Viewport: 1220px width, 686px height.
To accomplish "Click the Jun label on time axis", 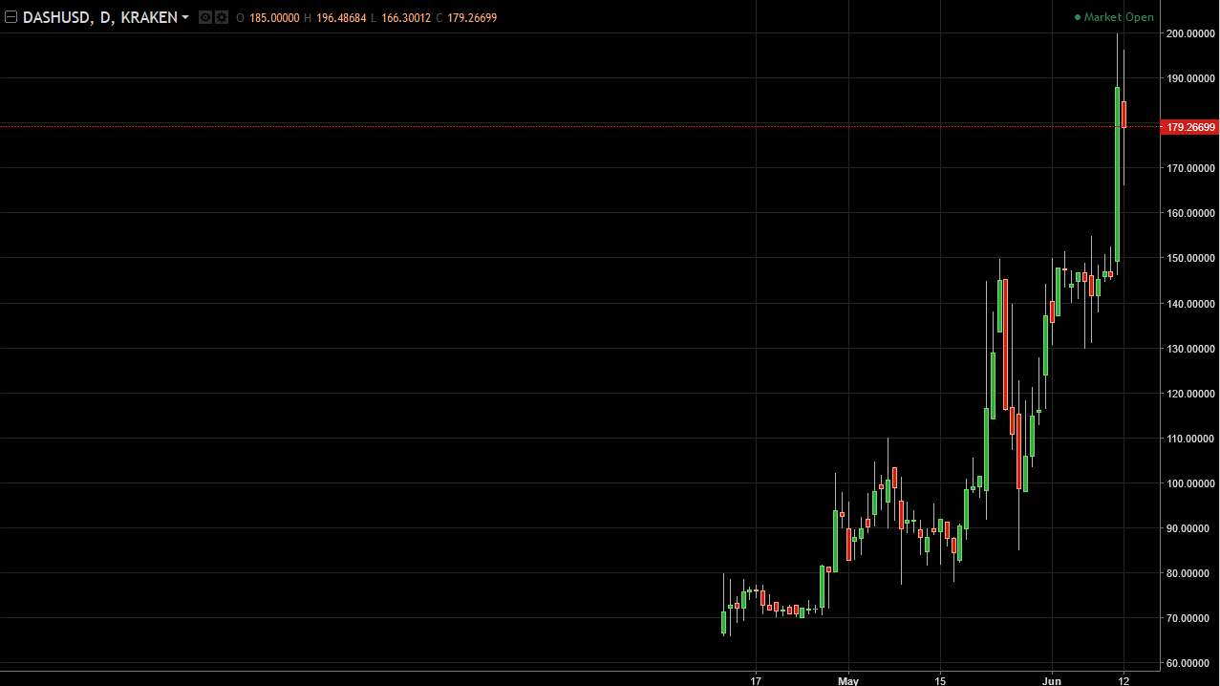I will [x=1051, y=681].
